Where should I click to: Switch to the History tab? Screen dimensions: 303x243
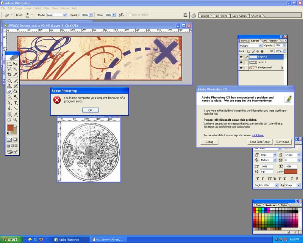pos(273,41)
